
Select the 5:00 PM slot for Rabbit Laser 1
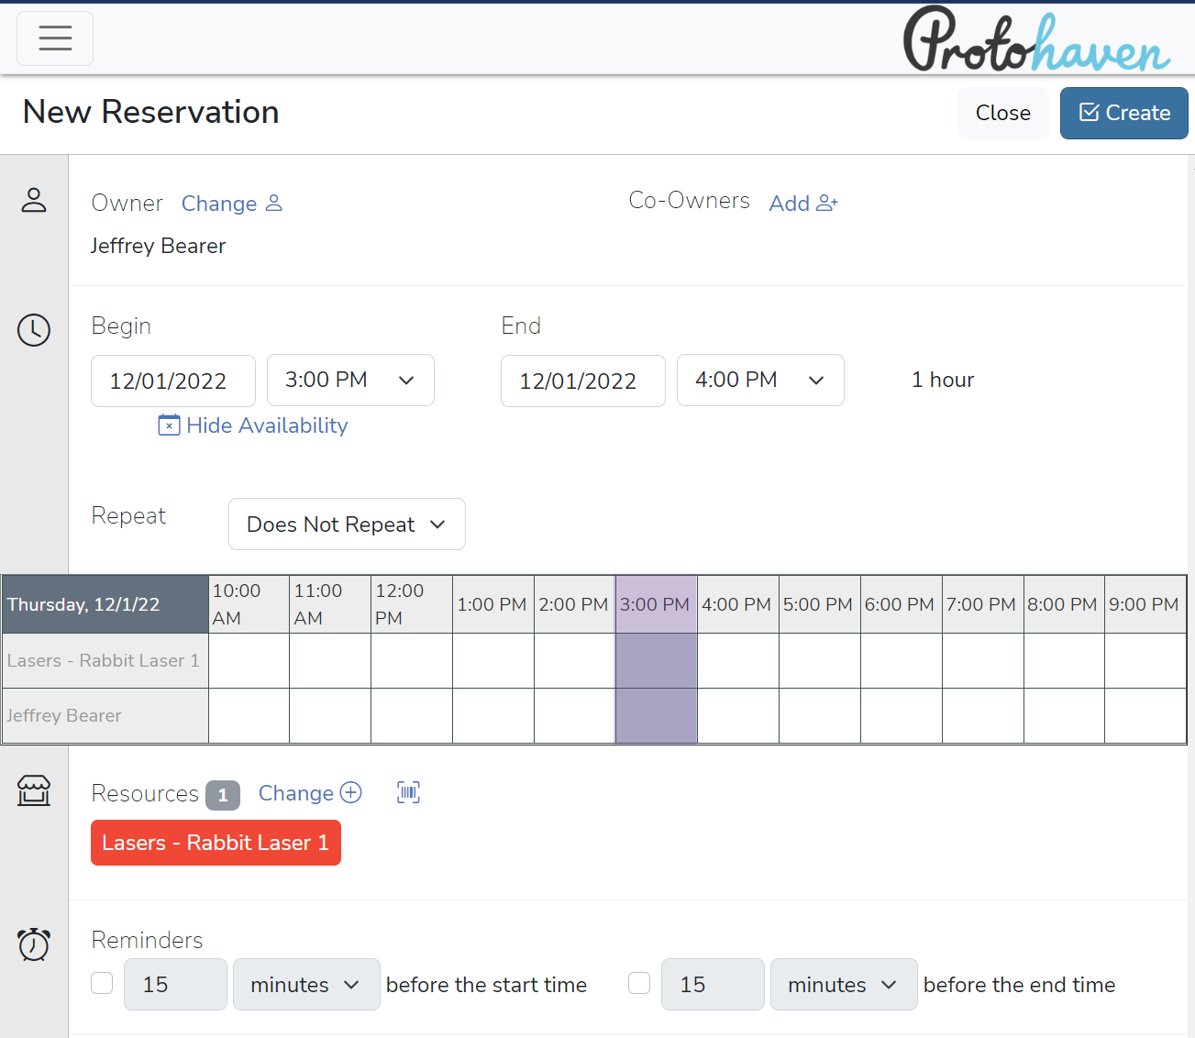tap(819, 660)
